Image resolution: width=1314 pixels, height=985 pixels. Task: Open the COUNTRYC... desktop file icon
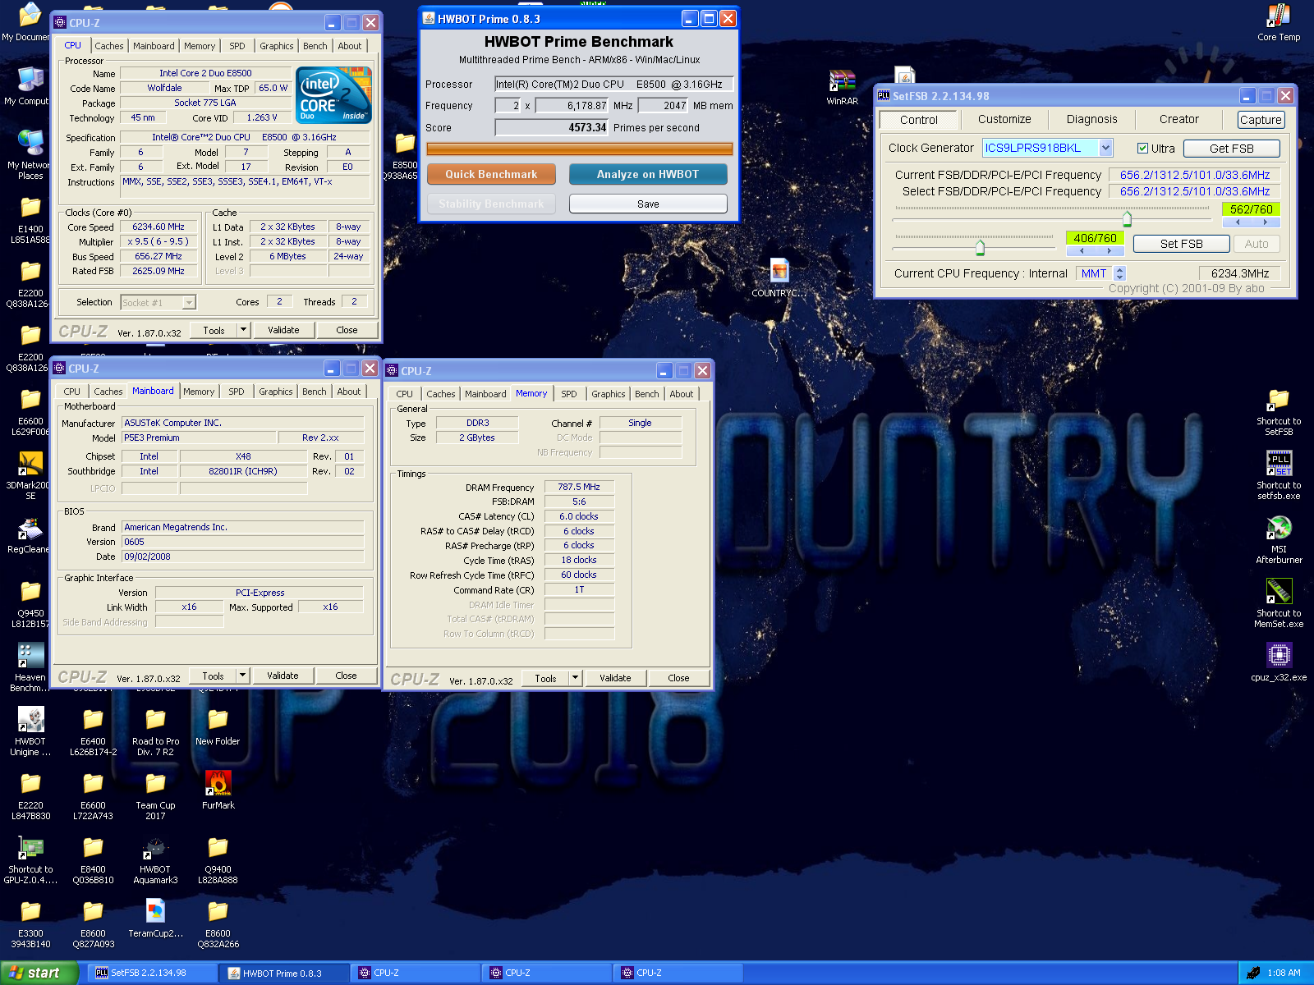[779, 278]
